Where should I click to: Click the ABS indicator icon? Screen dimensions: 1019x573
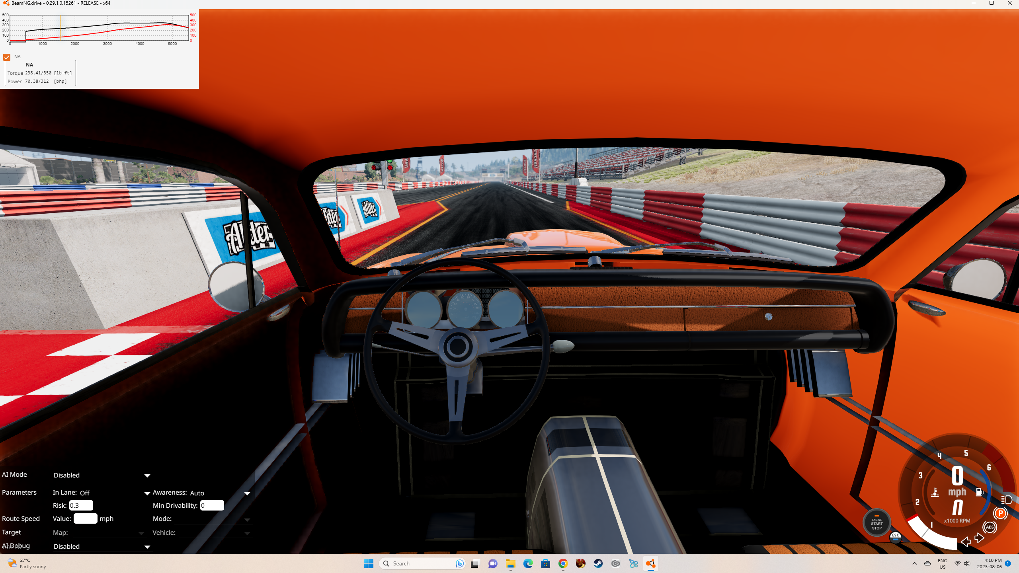pyautogui.click(x=990, y=527)
